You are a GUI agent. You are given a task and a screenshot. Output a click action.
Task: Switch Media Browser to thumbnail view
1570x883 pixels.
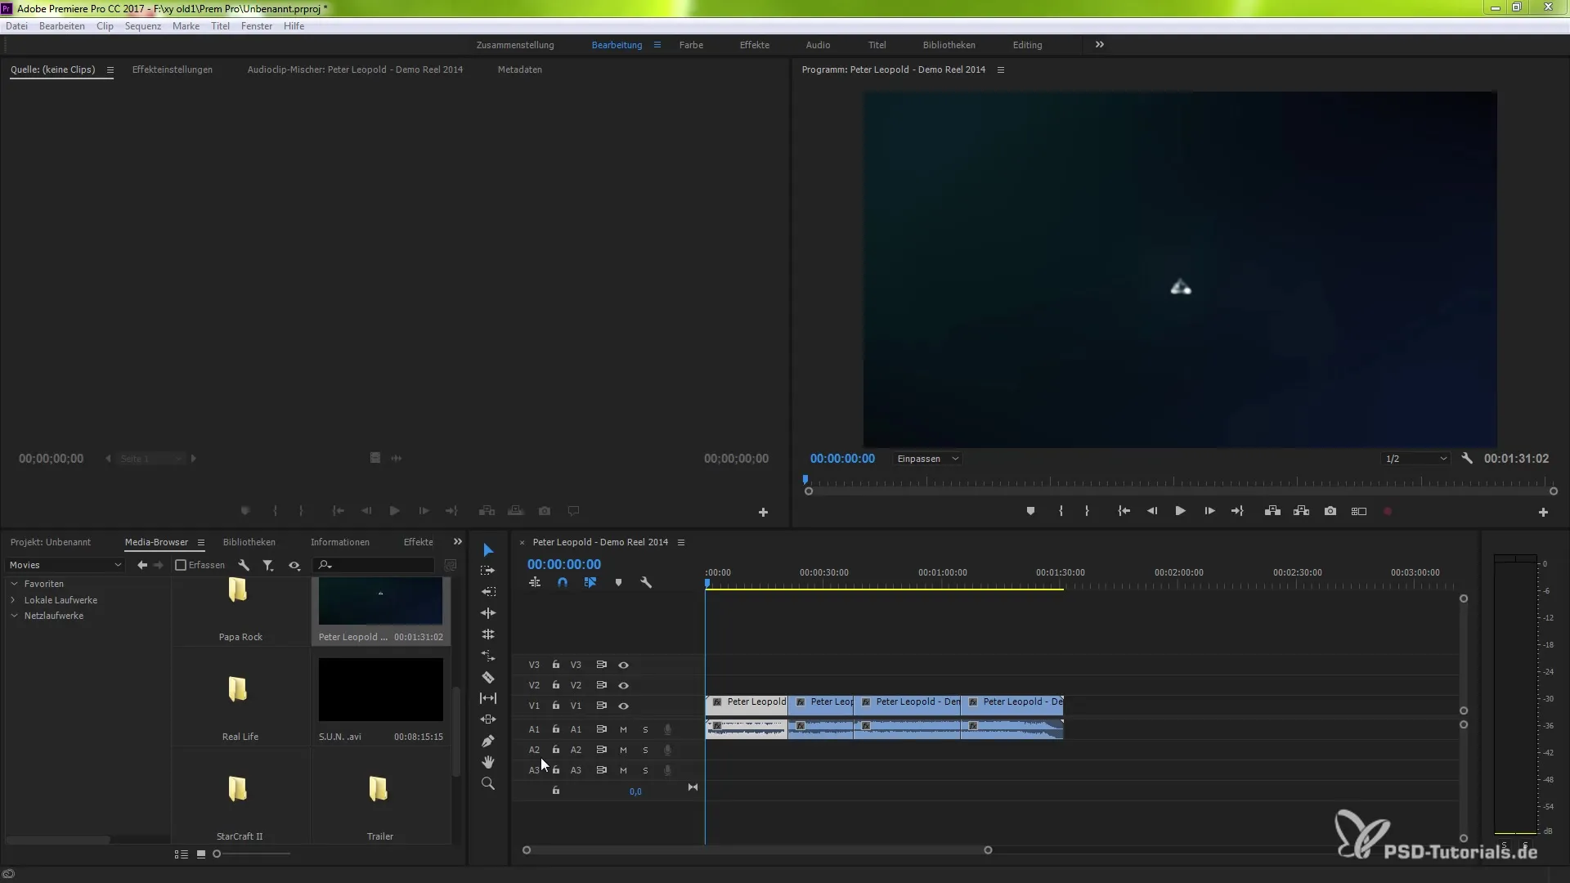tap(201, 854)
